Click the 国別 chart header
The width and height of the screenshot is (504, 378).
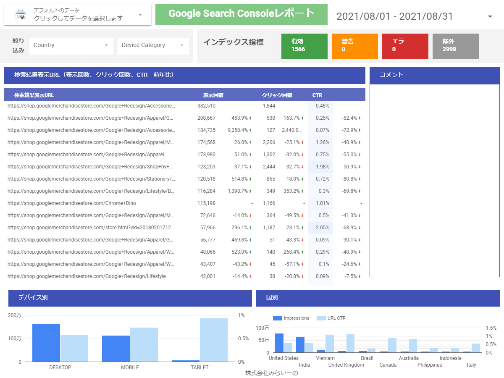tap(378, 298)
